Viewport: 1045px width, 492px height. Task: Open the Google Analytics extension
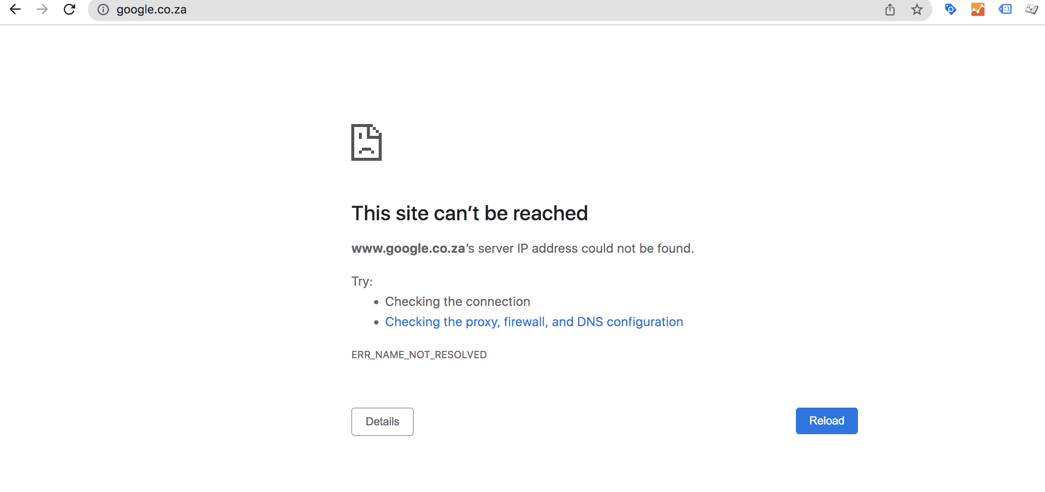click(x=978, y=9)
